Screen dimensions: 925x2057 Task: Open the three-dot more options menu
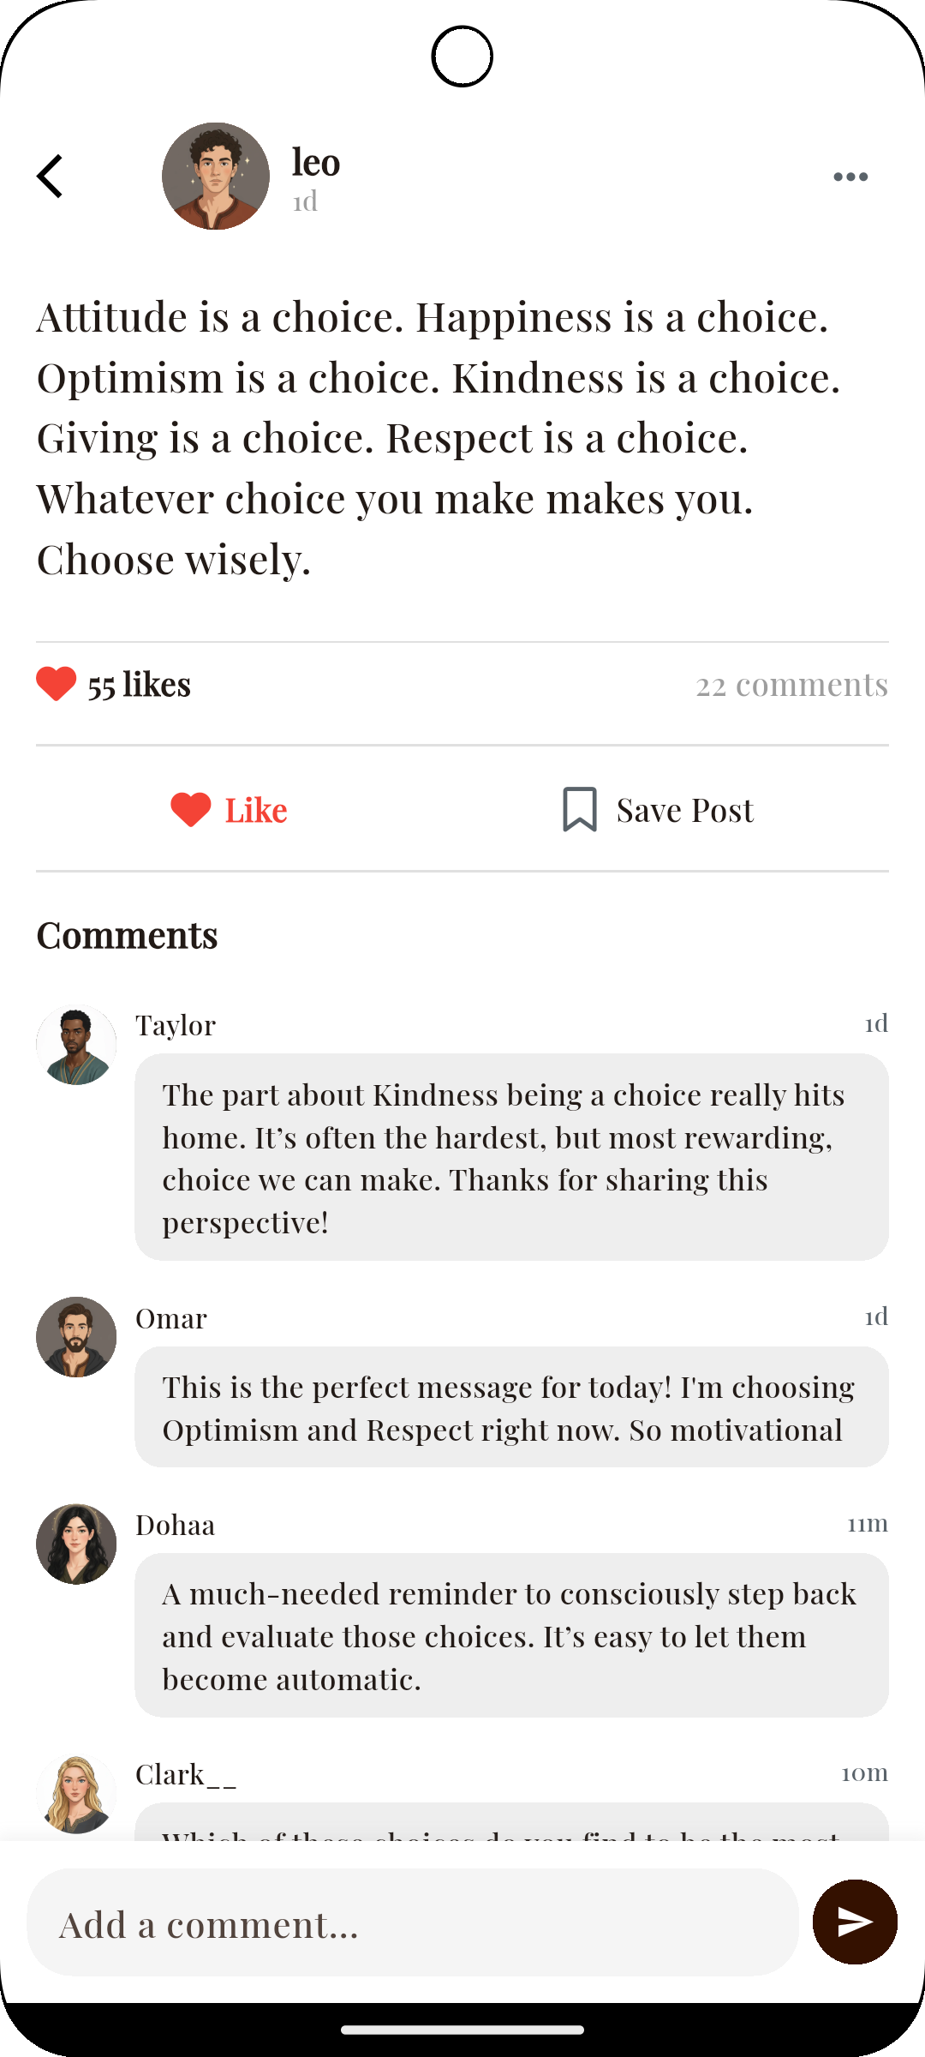coord(850,177)
